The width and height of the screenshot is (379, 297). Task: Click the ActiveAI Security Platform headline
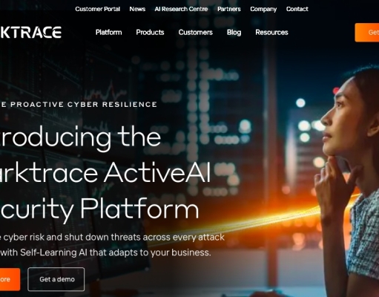(x=105, y=173)
